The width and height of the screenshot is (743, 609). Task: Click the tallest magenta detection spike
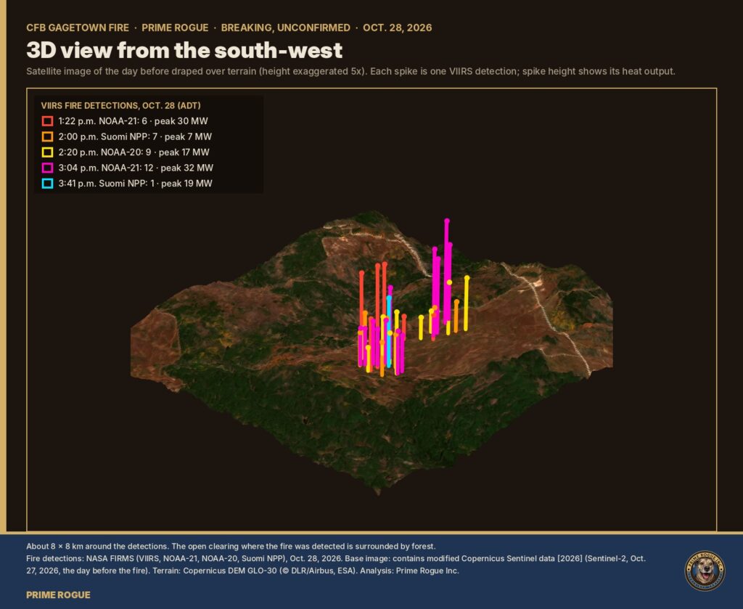(x=446, y=270)
